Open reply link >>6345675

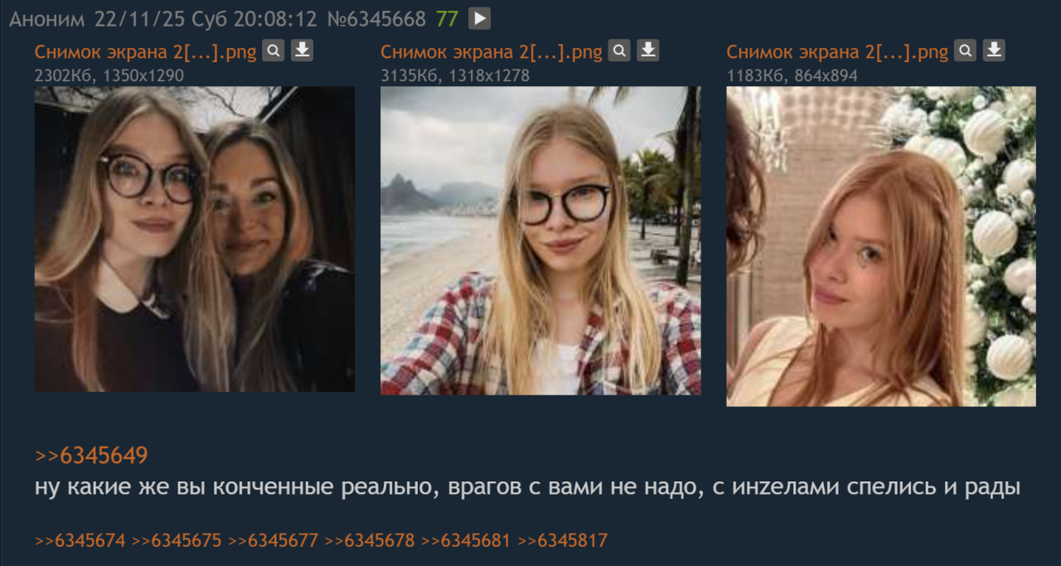[177, 540]
